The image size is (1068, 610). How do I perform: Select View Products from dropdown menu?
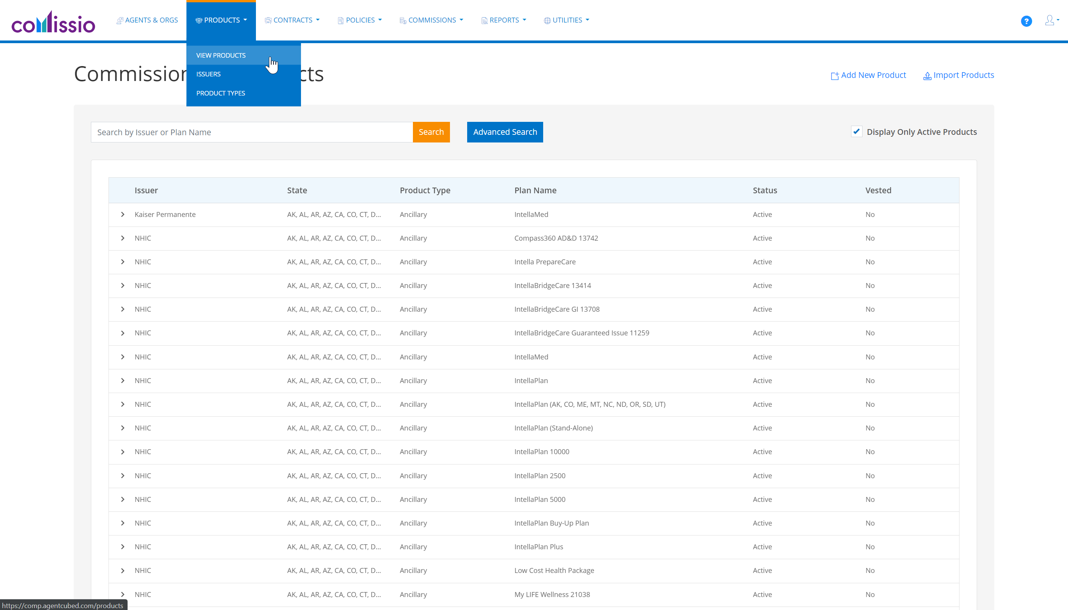(x=243, y=55)
